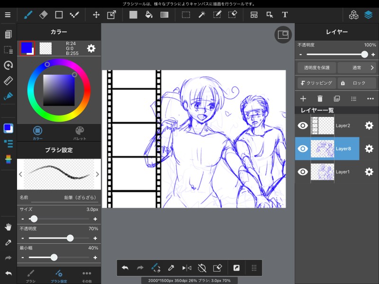Screen dimensions: 379x284
Task: Click the rotate canvas icon in sidebar
Action: (x=8, y=65)
